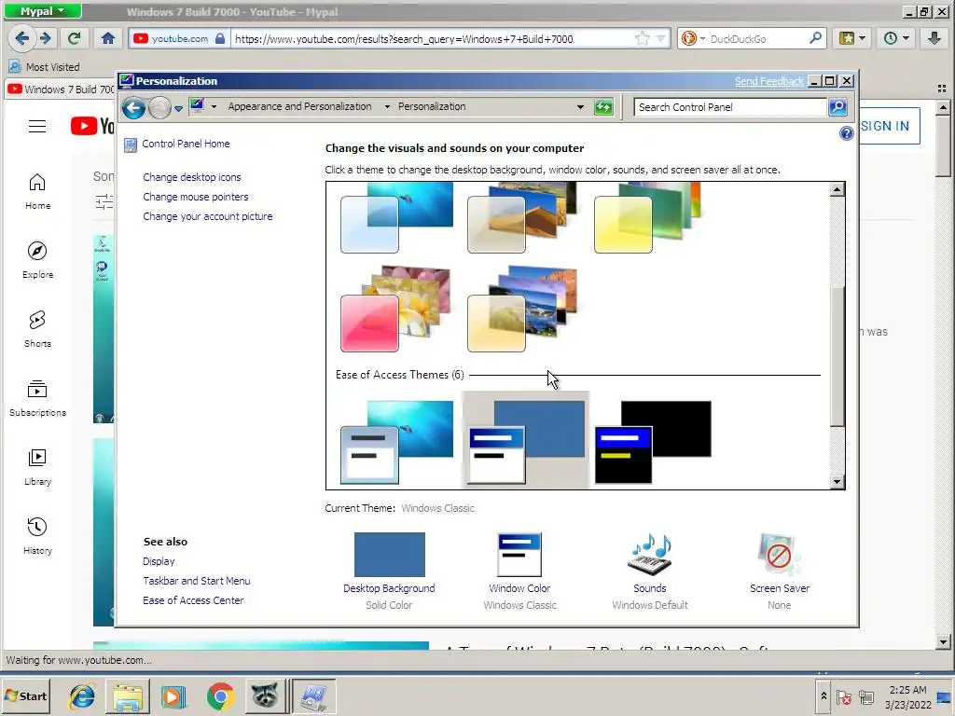Click the Search Control Panel magnifier button
955x716 pixels.
click(x=837, y=107)
